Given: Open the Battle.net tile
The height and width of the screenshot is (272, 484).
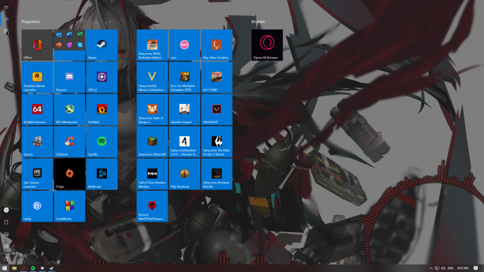Looking at the screenshot, I should click(x=102, y=174).
